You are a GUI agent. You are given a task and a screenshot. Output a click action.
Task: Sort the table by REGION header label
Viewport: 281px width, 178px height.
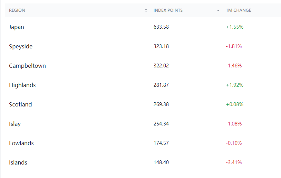pos(17,10)
